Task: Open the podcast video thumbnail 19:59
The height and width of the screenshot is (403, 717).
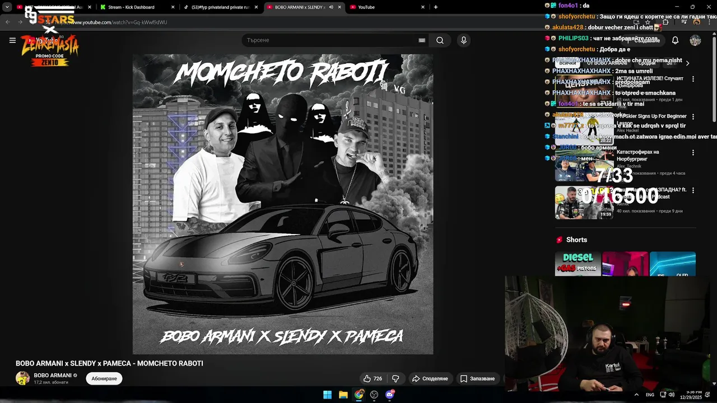Action: point(584,202)
